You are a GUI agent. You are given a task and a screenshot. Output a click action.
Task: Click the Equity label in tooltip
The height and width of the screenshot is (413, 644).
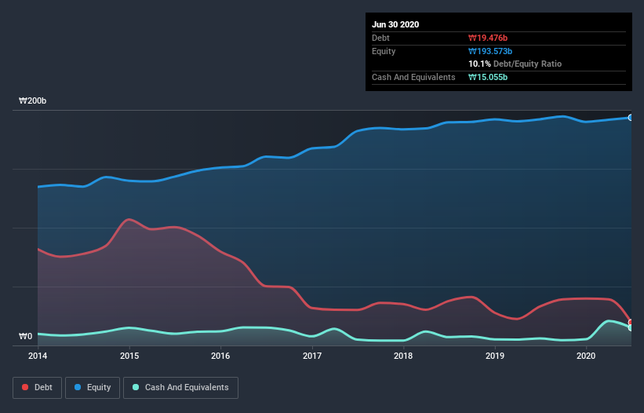(384, 51)
